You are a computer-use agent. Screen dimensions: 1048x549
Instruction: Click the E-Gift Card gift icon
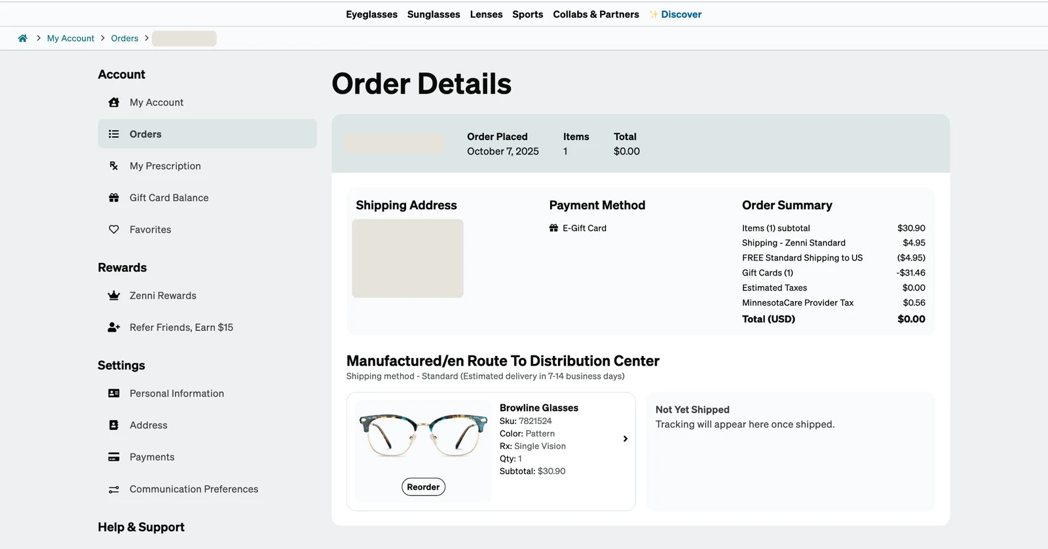coord(553,228)
